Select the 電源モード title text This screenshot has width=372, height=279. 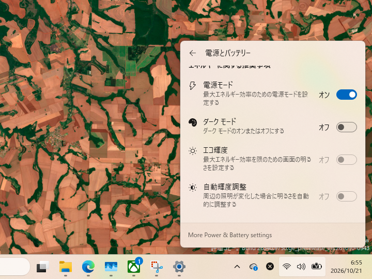click(218, 85)
